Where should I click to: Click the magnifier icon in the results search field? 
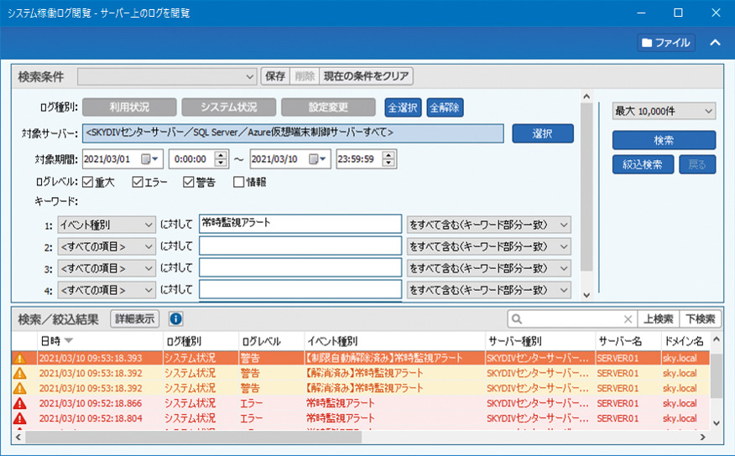pyautogui.click(x=519, y=319)
